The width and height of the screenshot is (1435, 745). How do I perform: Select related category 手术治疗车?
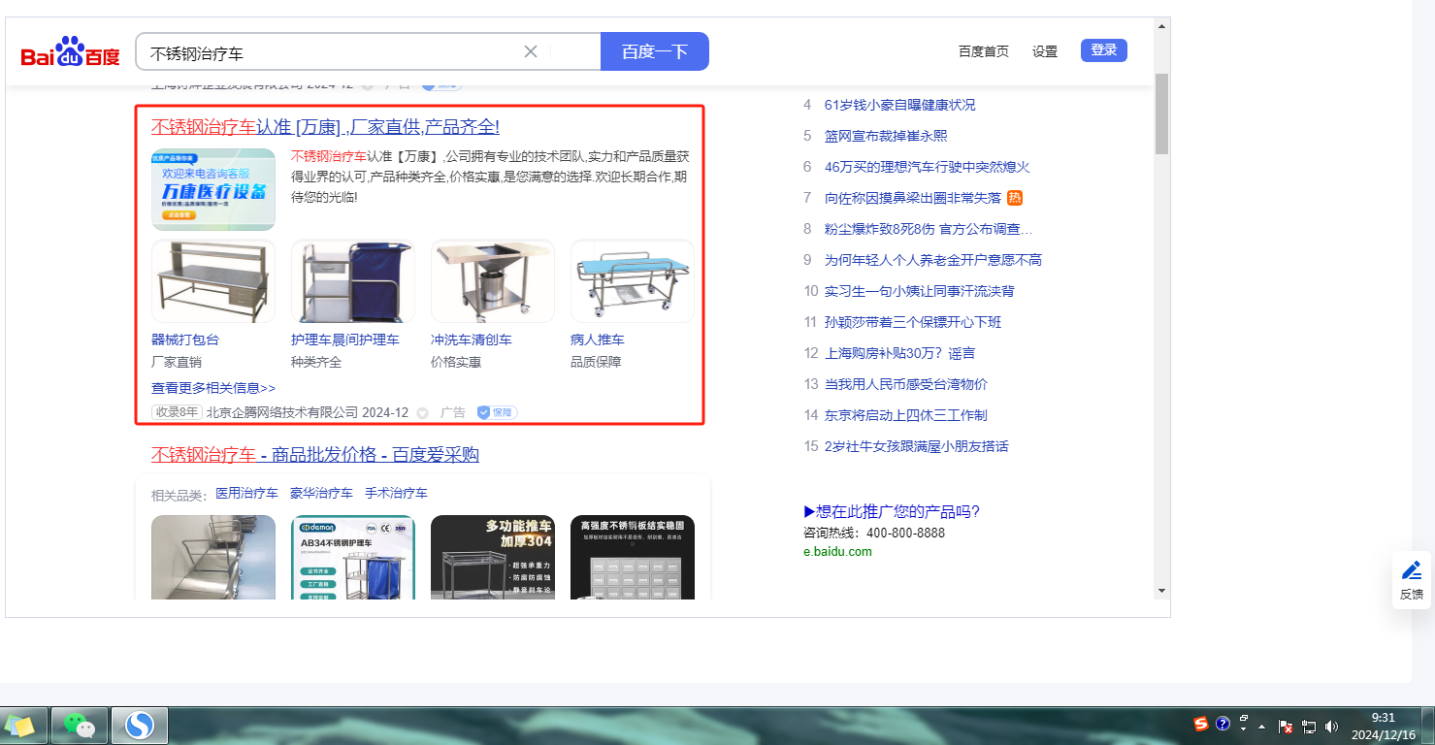396,493
